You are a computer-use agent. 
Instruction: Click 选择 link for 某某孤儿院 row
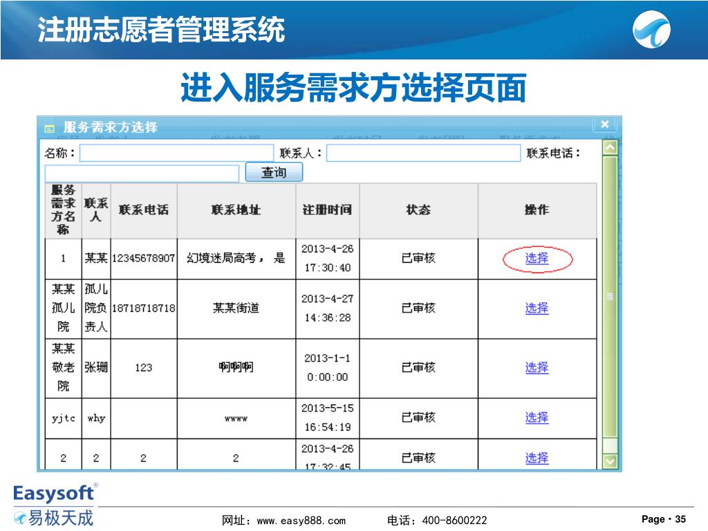pos(537,308)
